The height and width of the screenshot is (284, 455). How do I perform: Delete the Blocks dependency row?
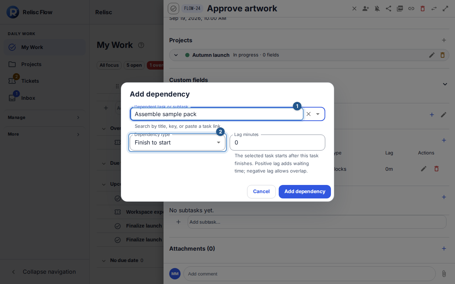437,169
